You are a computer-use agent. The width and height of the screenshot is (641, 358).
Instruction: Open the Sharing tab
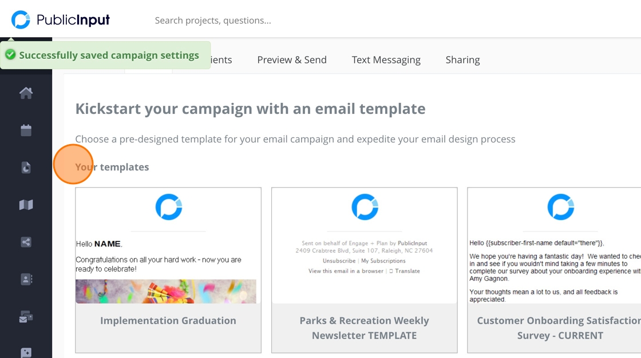[x=462, y=59]
